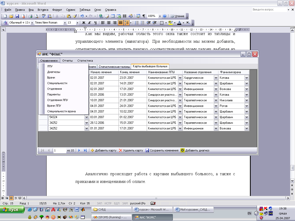Viewport: 295px width, 221px height.
Task: Expand the line spacing options arrow
Action: click(131, 23)
